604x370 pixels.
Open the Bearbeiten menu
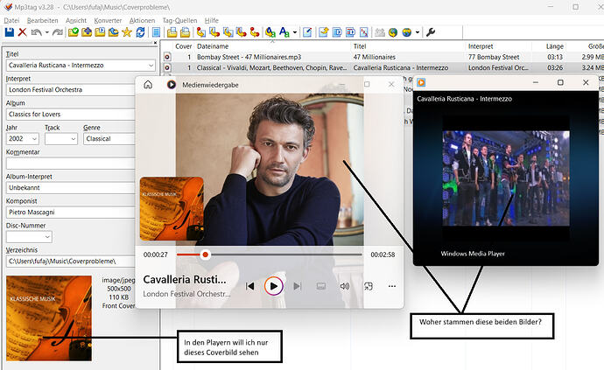coord(42,20)
